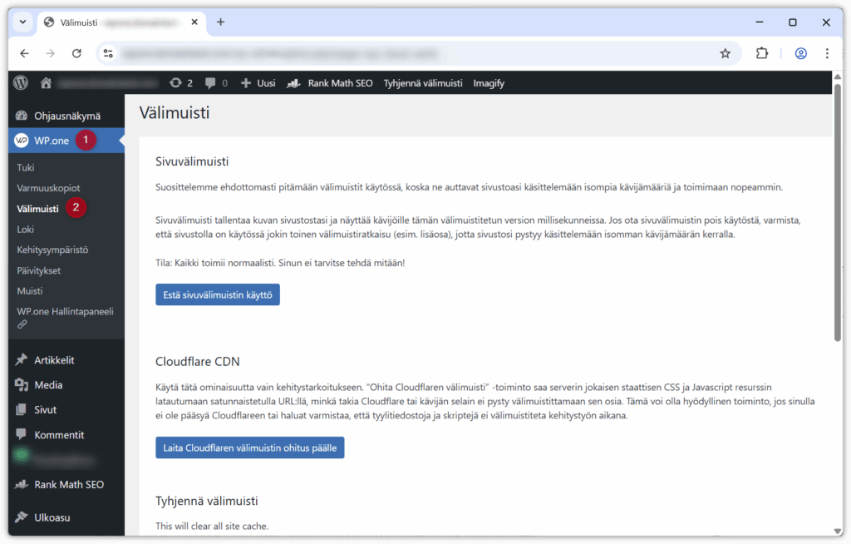The image size is (851, 544).
Task: Open a new browser tab
Action: (220, 22)
